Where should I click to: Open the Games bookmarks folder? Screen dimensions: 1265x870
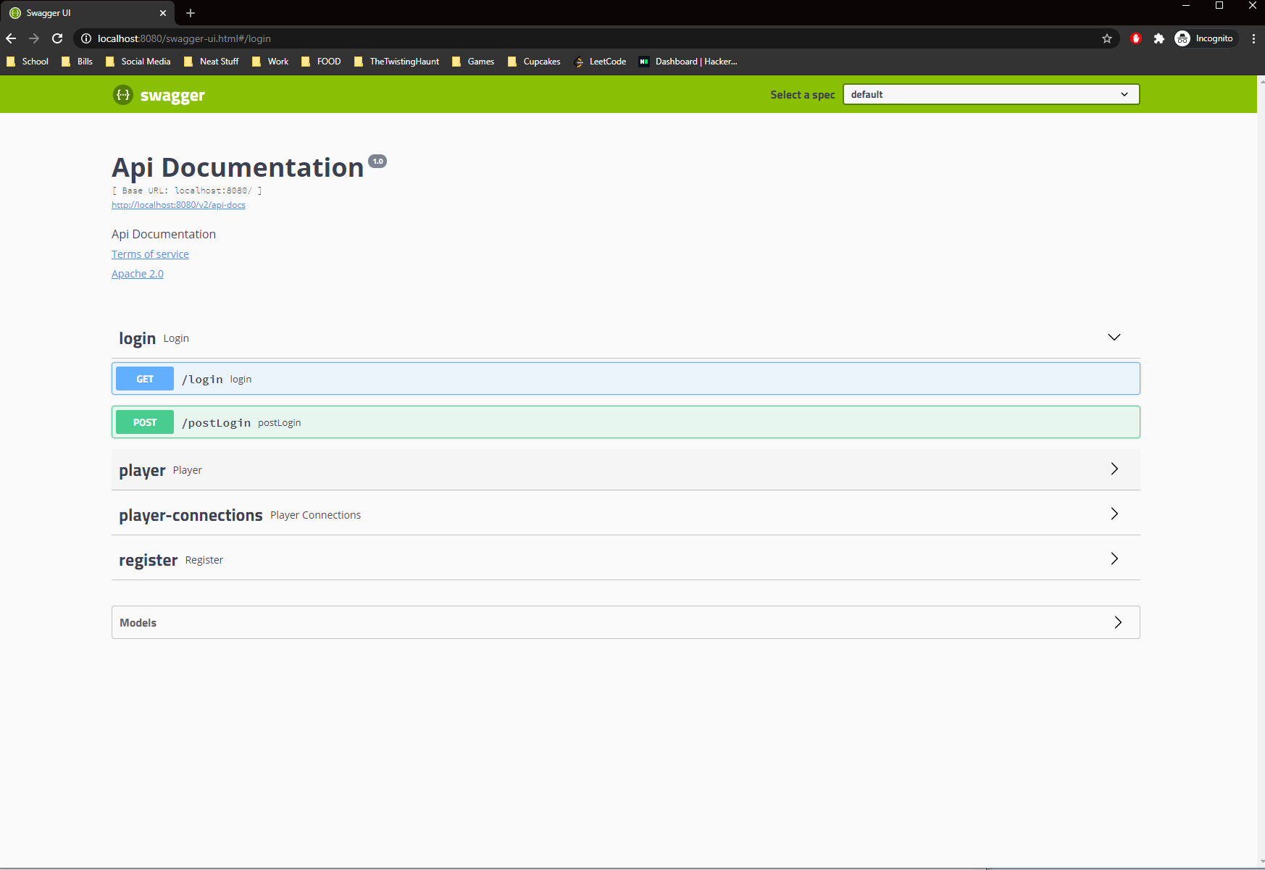pyautogui.click(x=473, y=62)
